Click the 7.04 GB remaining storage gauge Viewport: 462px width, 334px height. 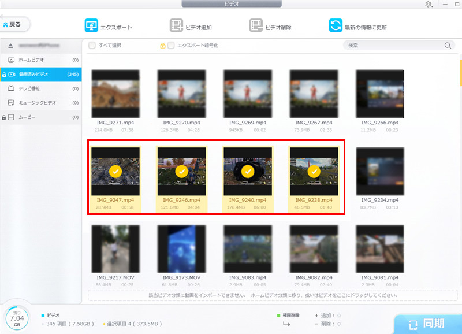click(x=17, y=318)
